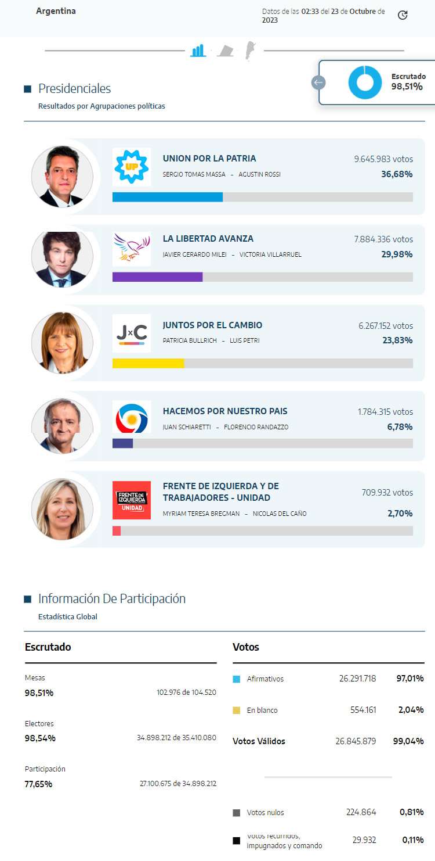Screen dimensions: 435x861
Task: Click the Union por la Patria logo
Action: (x=132, y=167)
